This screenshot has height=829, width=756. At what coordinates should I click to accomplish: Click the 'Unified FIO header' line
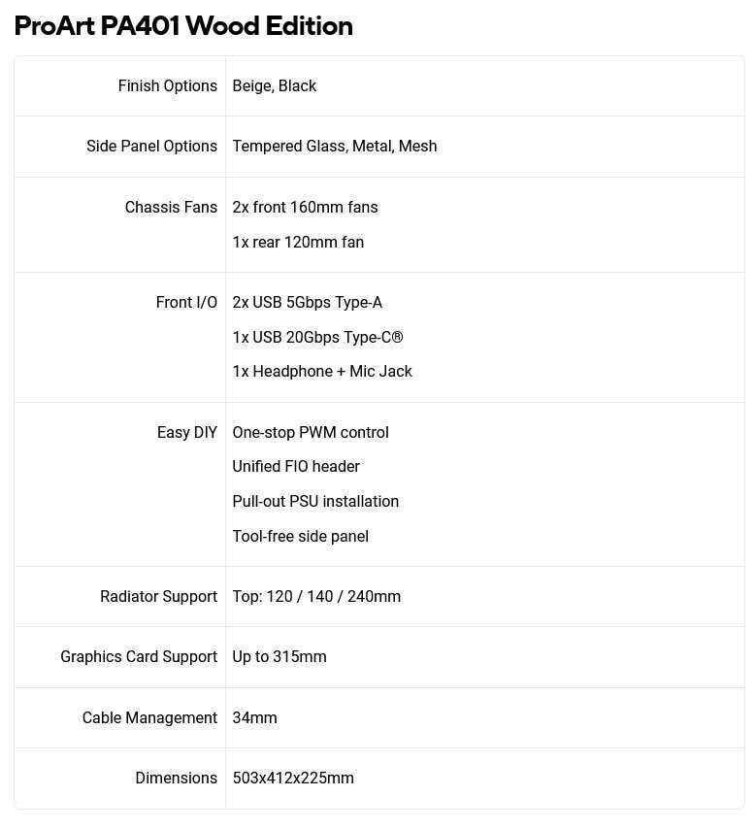[x=296, y=467]
